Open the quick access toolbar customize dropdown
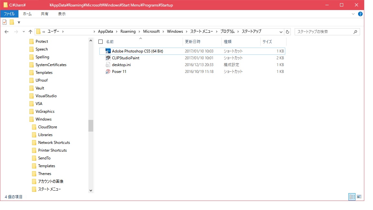373x210 pixels. pyautogui.click(x=19, y=22)
